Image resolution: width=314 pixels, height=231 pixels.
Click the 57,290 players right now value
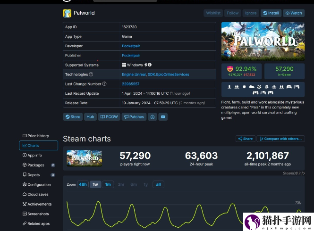tap(135, 156)
